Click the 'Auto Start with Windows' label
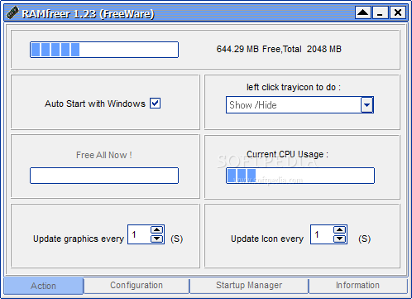Image resolution: width=412 pixels, height=299 pixels. click(x=95, y=104)
